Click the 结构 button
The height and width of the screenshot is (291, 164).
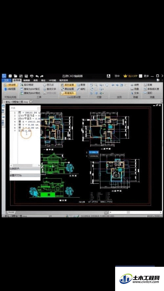tap(81, 89)
